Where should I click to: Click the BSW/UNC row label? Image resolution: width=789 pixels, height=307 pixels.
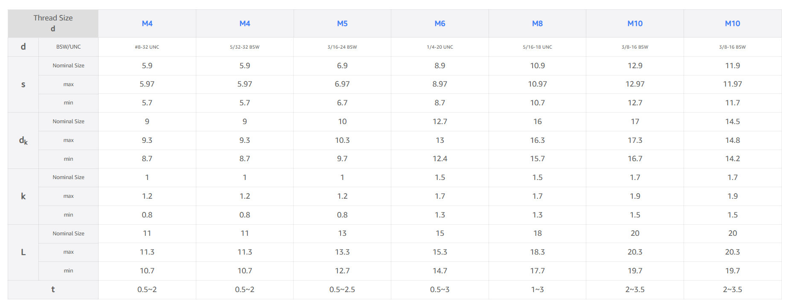68,47
